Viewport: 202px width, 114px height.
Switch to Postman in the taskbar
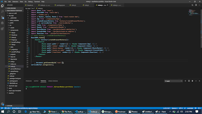tap(120, 112)
